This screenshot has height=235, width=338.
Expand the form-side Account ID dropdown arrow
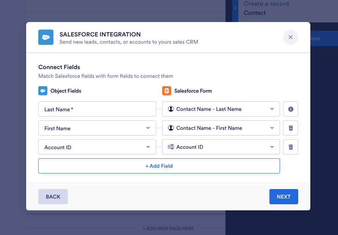(x=272, y=147)
